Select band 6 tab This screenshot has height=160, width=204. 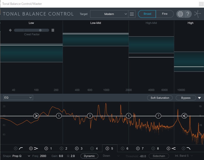click(127, 149)
